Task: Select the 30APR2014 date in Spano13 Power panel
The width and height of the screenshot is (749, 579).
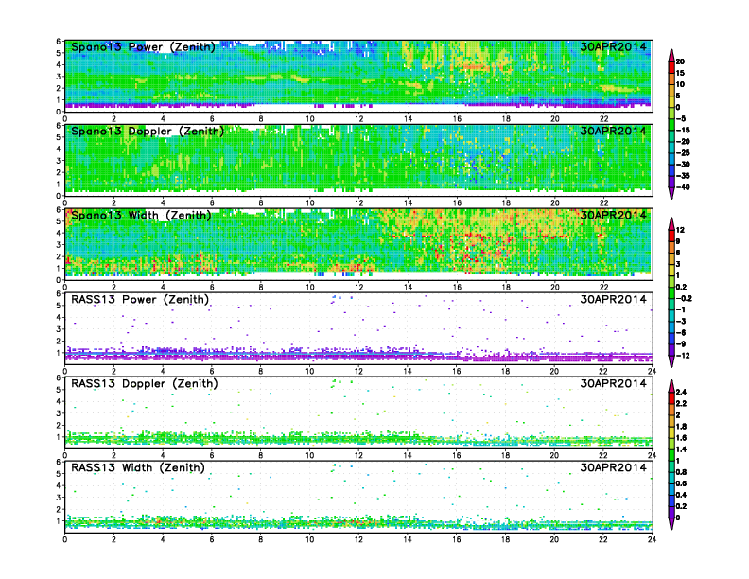Action: tap(614, 46)
